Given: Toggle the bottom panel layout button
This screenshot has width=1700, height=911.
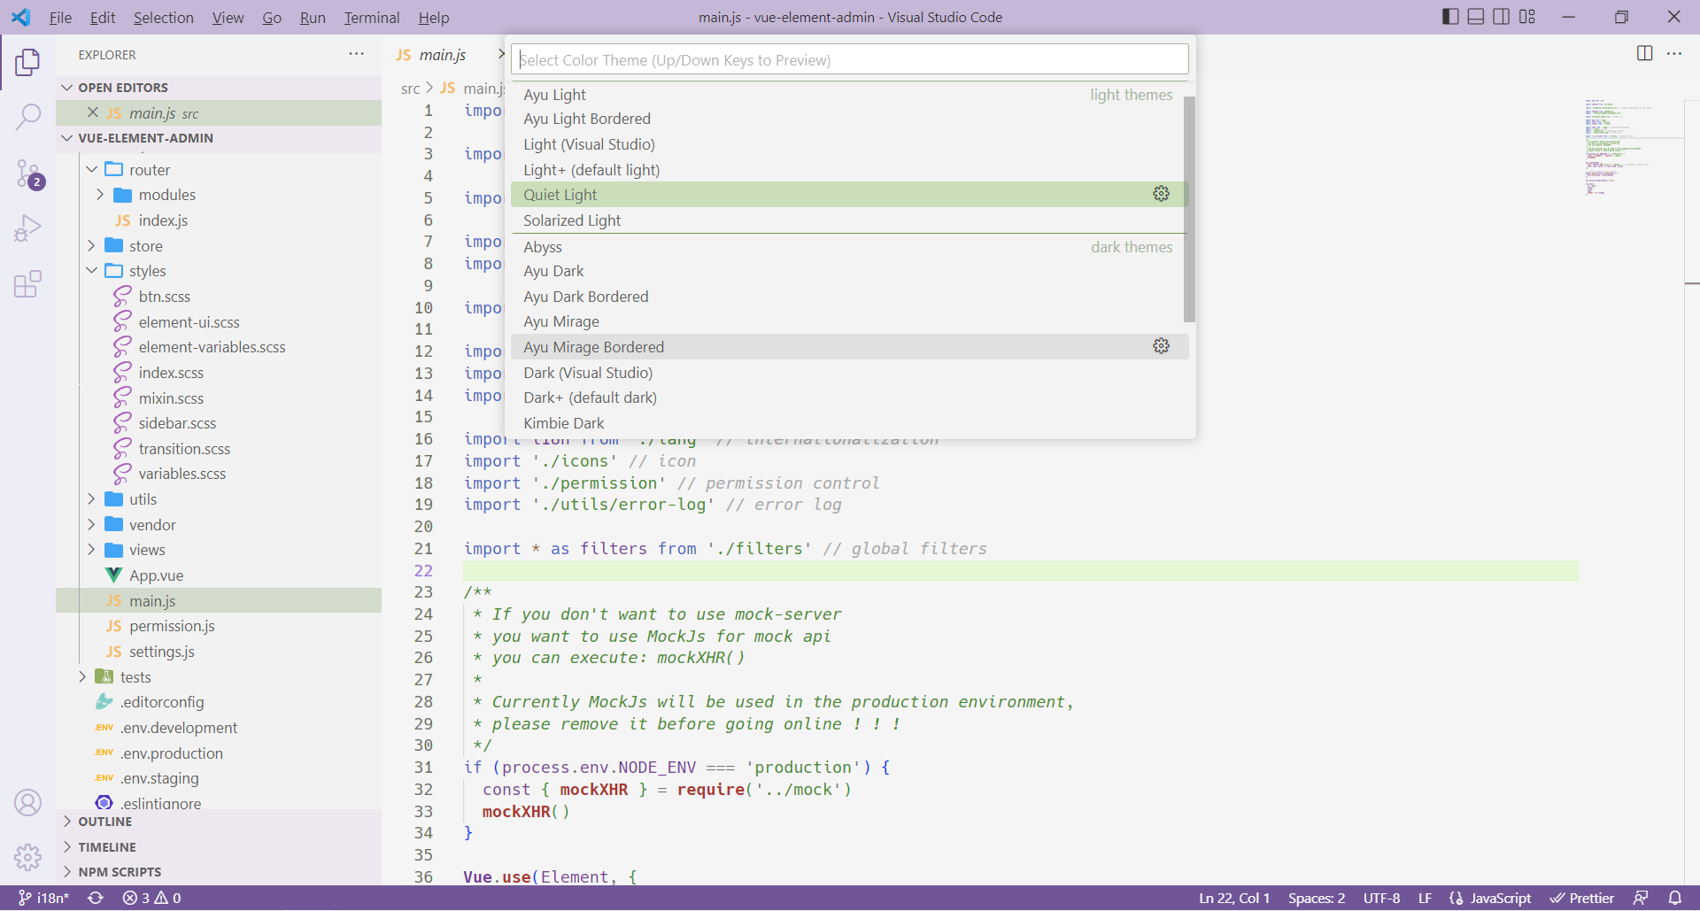Looking at the screenshot, I should point(1476,17).
